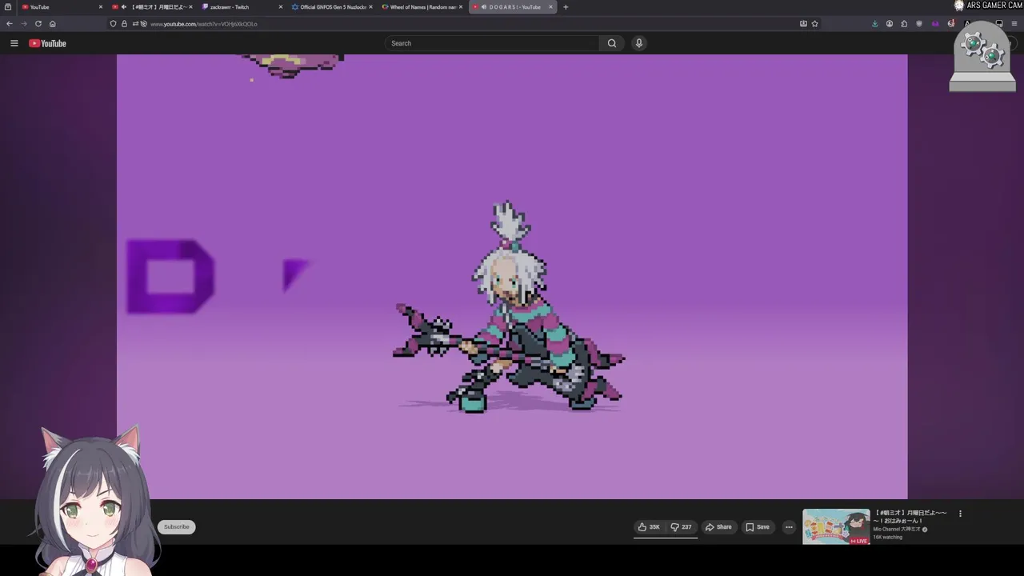This screenshot has width=1024, height=576.
Task: Go to YouTube home via the logo
Action: click(x=47, y=43)
